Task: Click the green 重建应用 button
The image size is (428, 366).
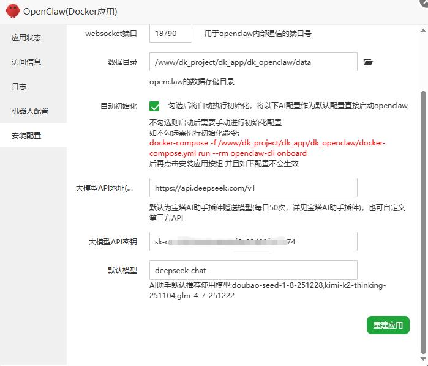Action: [x=388, y=325]
